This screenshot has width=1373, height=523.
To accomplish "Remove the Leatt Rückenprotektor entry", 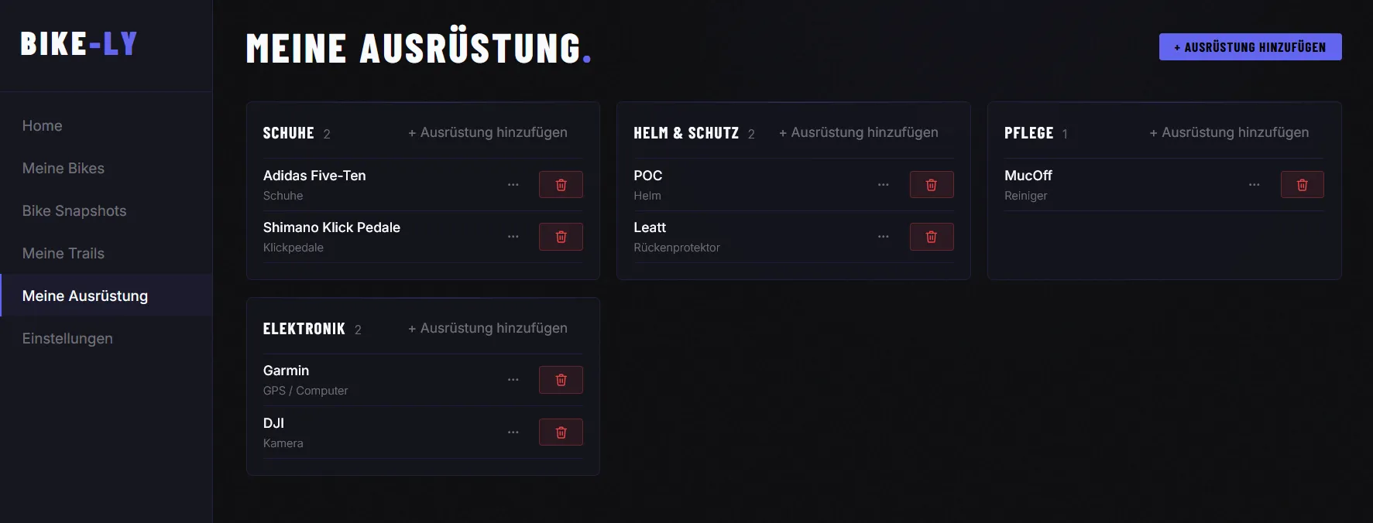I will tap(931, 237).
